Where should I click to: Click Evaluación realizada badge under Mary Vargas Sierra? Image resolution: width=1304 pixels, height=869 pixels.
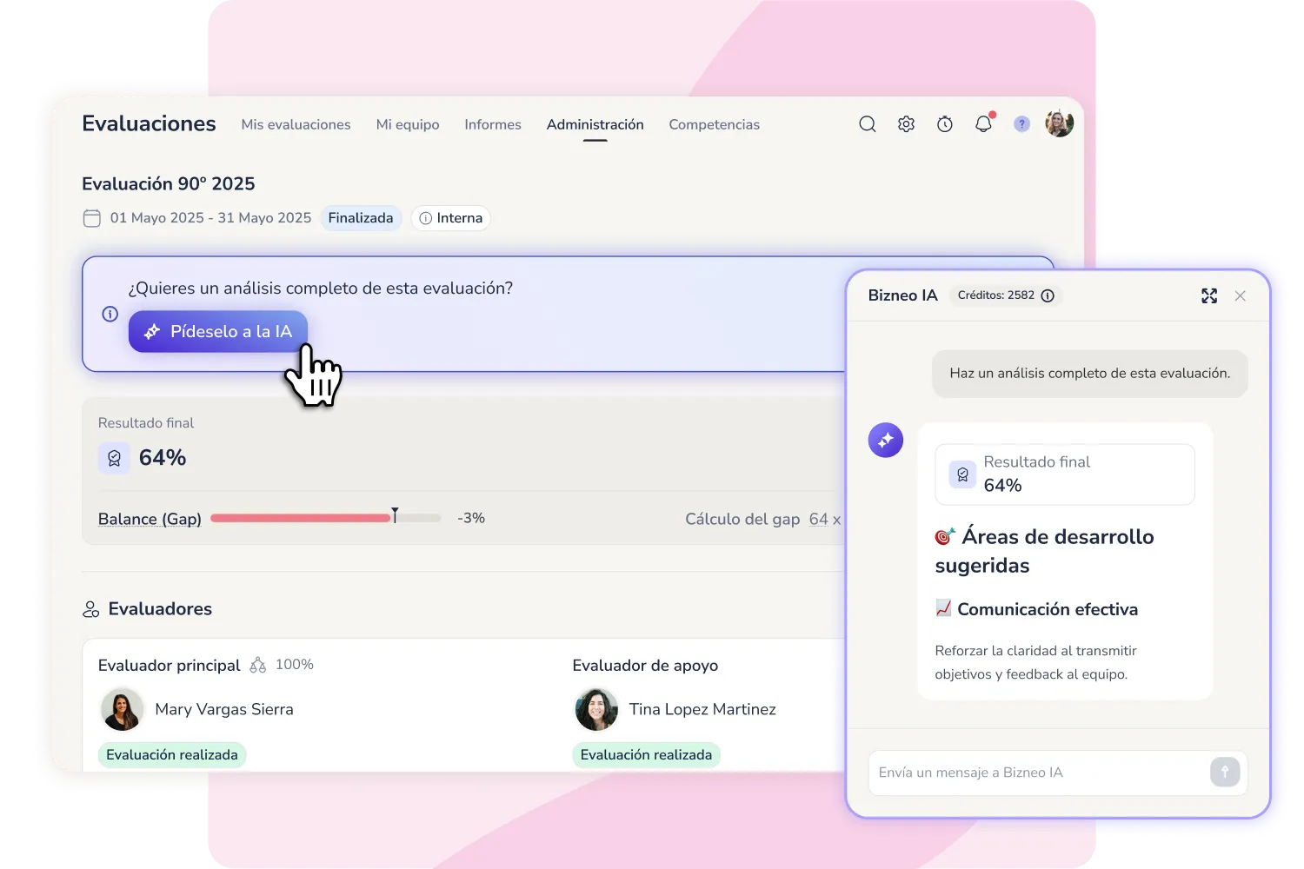[172, 754]
